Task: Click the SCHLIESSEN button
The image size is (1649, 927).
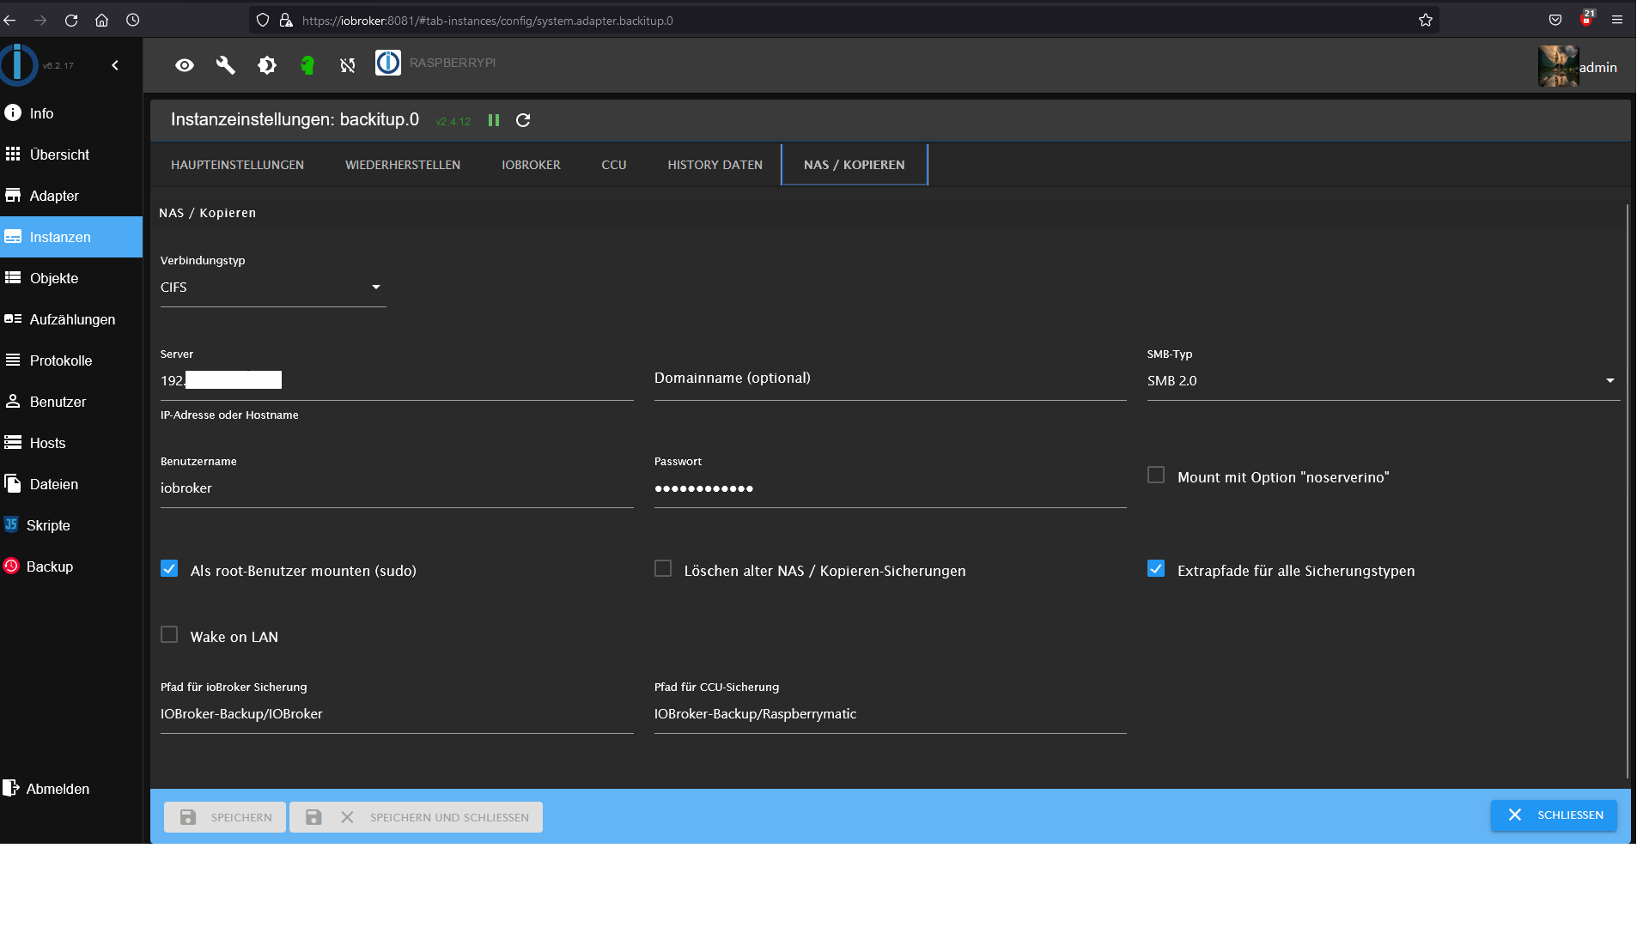Action: pos(1554,815)
